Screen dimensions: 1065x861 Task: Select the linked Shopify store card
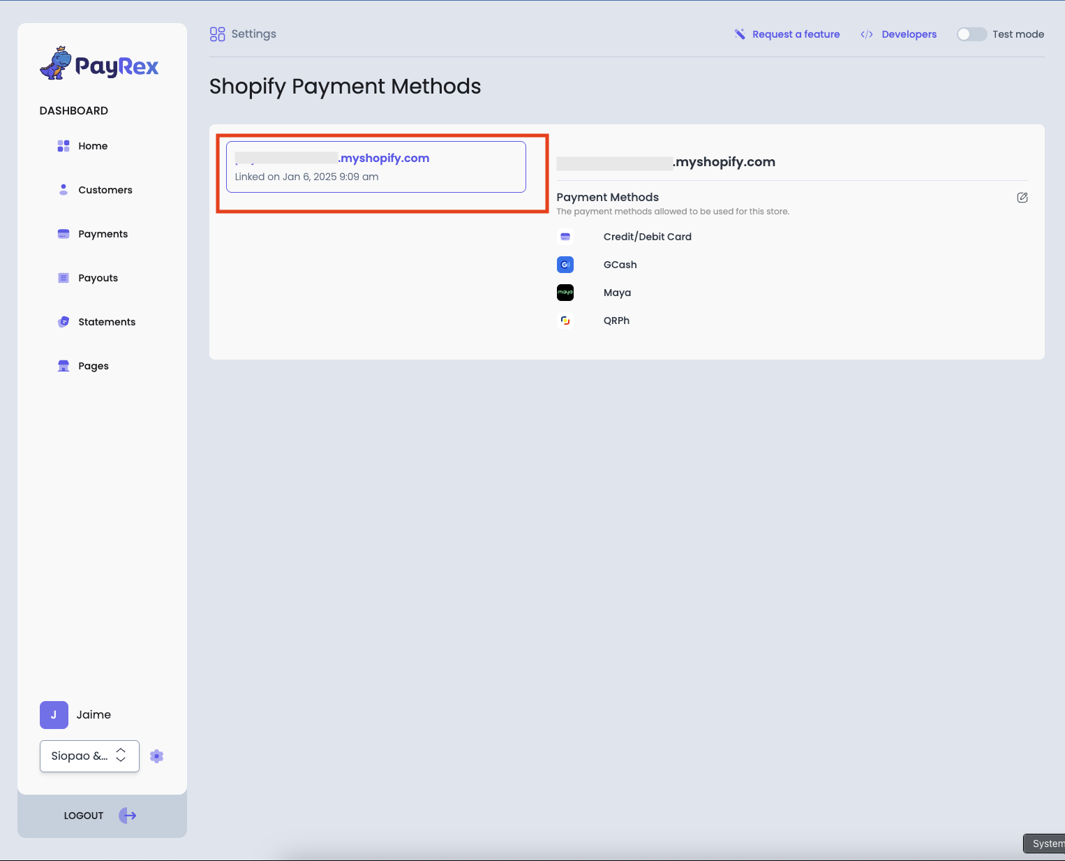click(375, 167)
